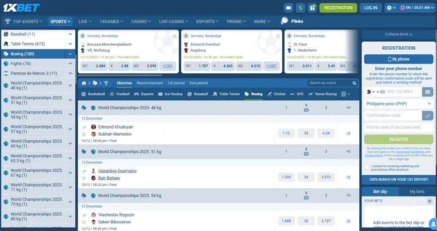This screenshot has height=231, width=437.
Task: Choose By phone registration method
Action: [x=399, y=59]
